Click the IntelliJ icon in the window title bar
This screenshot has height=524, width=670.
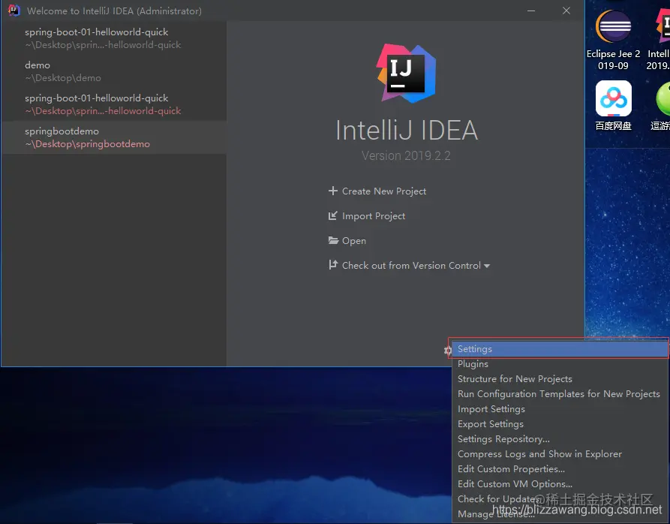point(14,11)
